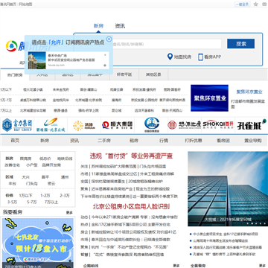Open 行情 in the navigation bar
Screen dimensions: 268x268
164,141
